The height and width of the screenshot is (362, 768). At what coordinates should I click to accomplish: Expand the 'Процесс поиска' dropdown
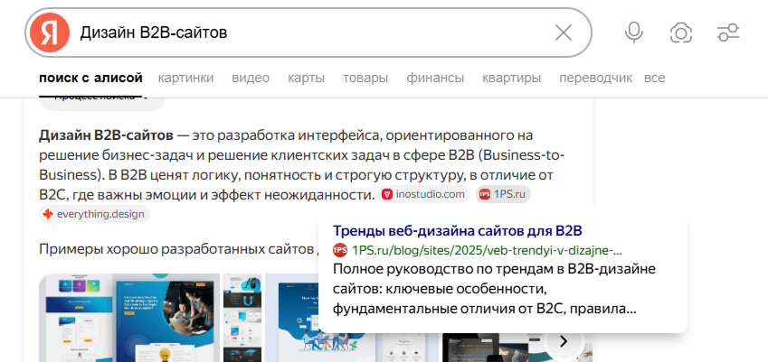[102, 104]
